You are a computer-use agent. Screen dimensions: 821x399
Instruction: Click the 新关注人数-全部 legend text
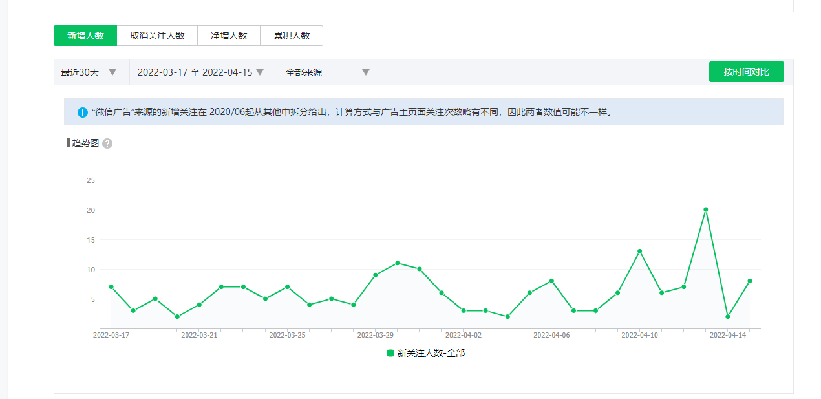point(431,353)
